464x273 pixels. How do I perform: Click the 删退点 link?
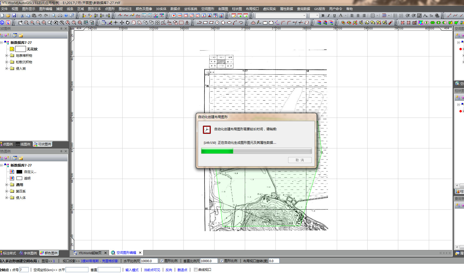[182, 270]
